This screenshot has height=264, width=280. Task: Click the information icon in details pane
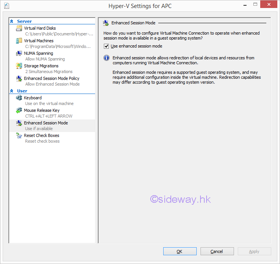coord(107,58)
